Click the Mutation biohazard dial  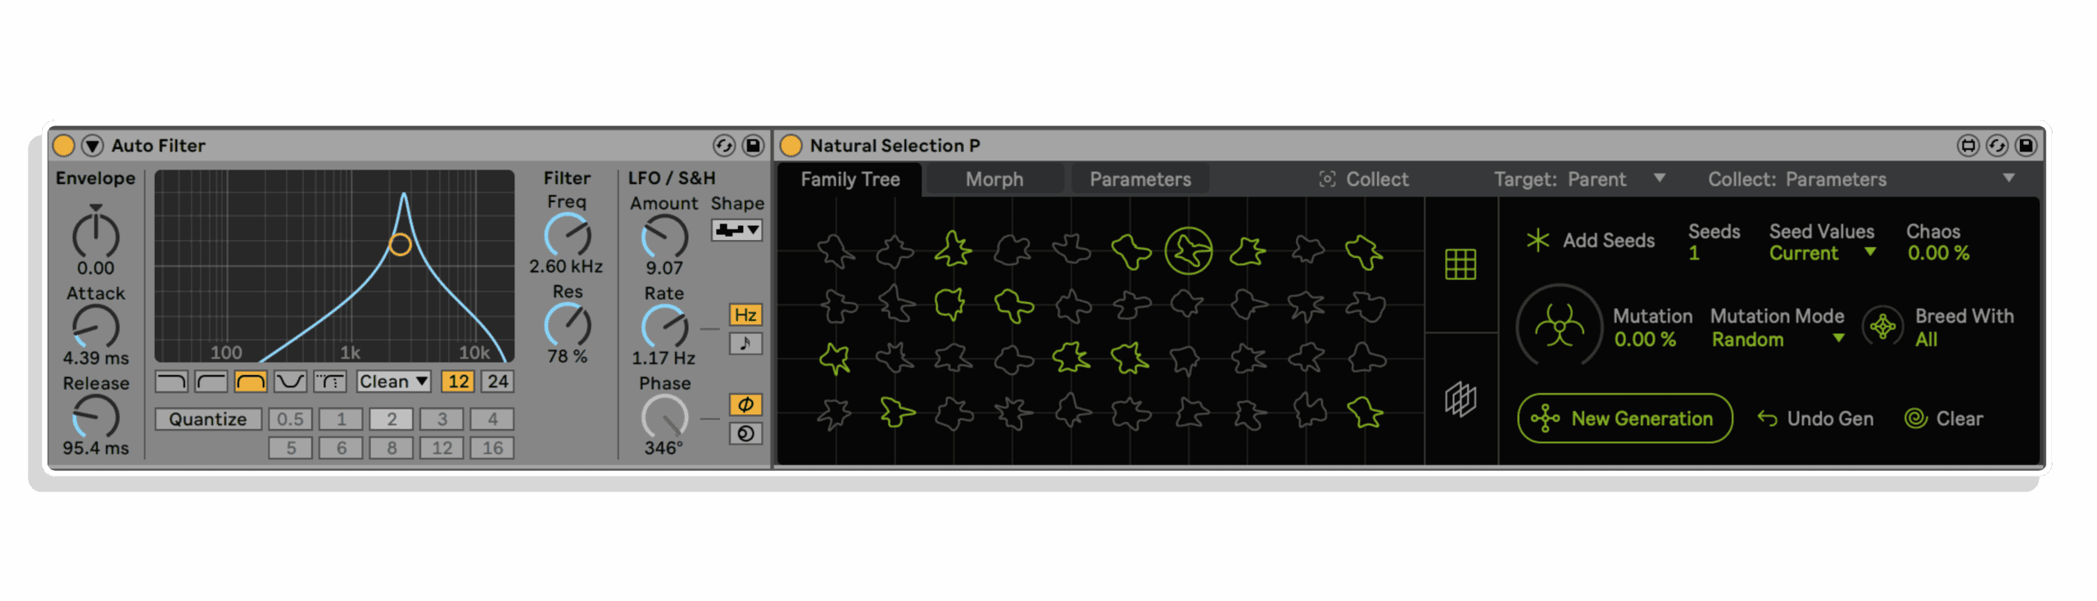coord(1560,328)
